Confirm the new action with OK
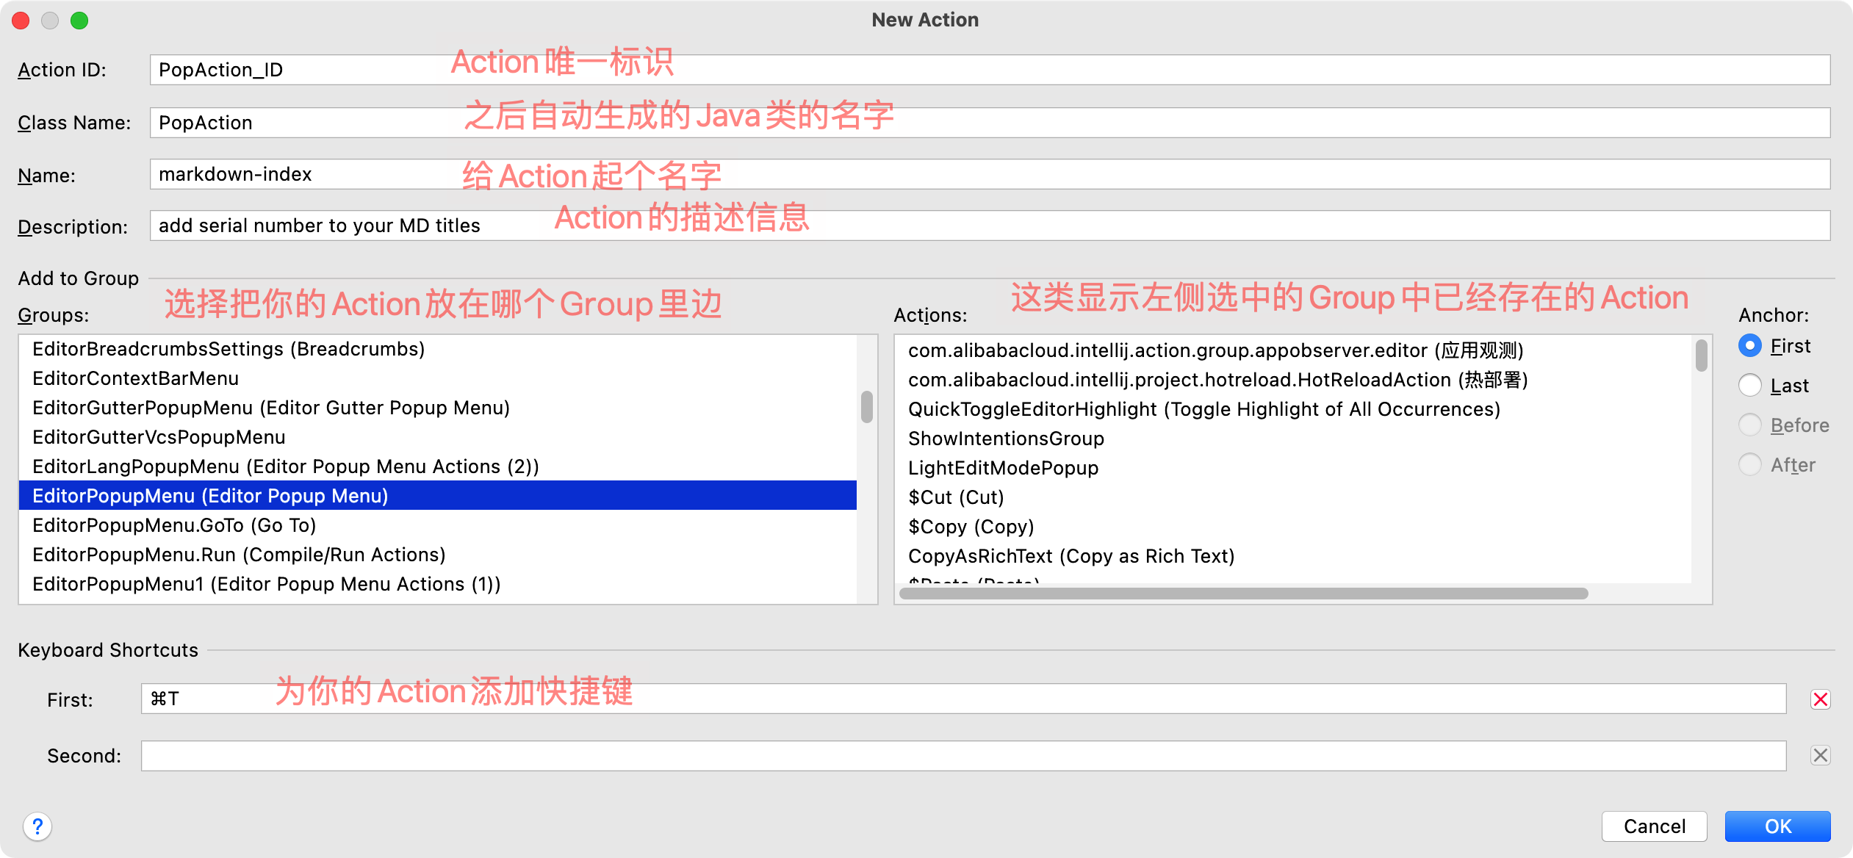This screenshot has height=858, width=1853. click(x=1777, y=826)
